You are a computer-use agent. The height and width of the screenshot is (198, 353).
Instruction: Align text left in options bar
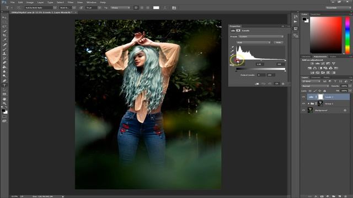point(136,8)
